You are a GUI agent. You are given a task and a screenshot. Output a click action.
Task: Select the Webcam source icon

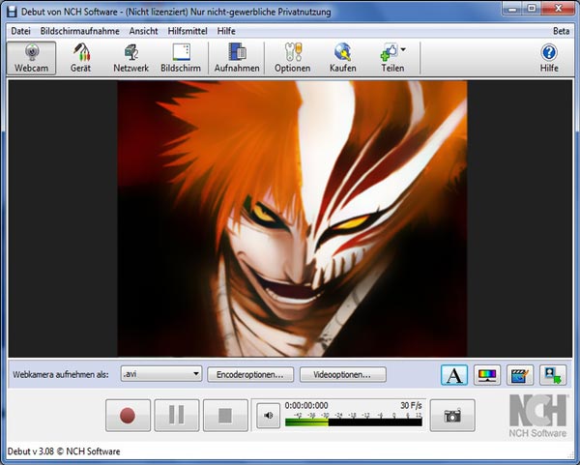point(31,59)
